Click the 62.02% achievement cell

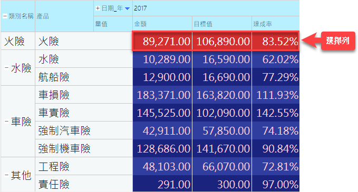[x=276, y=59]
